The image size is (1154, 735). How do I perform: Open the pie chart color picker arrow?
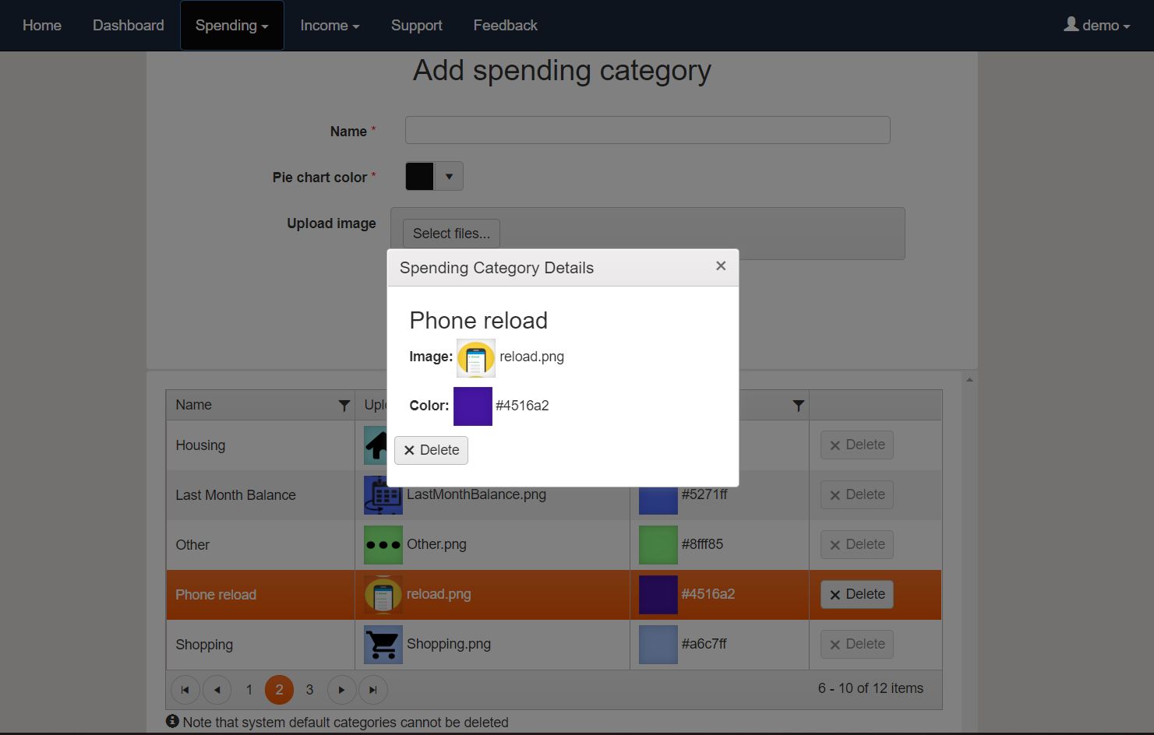[449, 177]
